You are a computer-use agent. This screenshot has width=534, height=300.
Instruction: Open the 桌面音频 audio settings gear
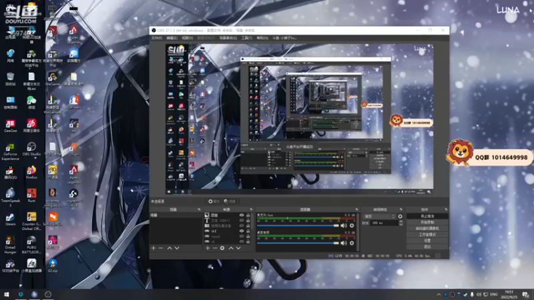click(352, 243)
